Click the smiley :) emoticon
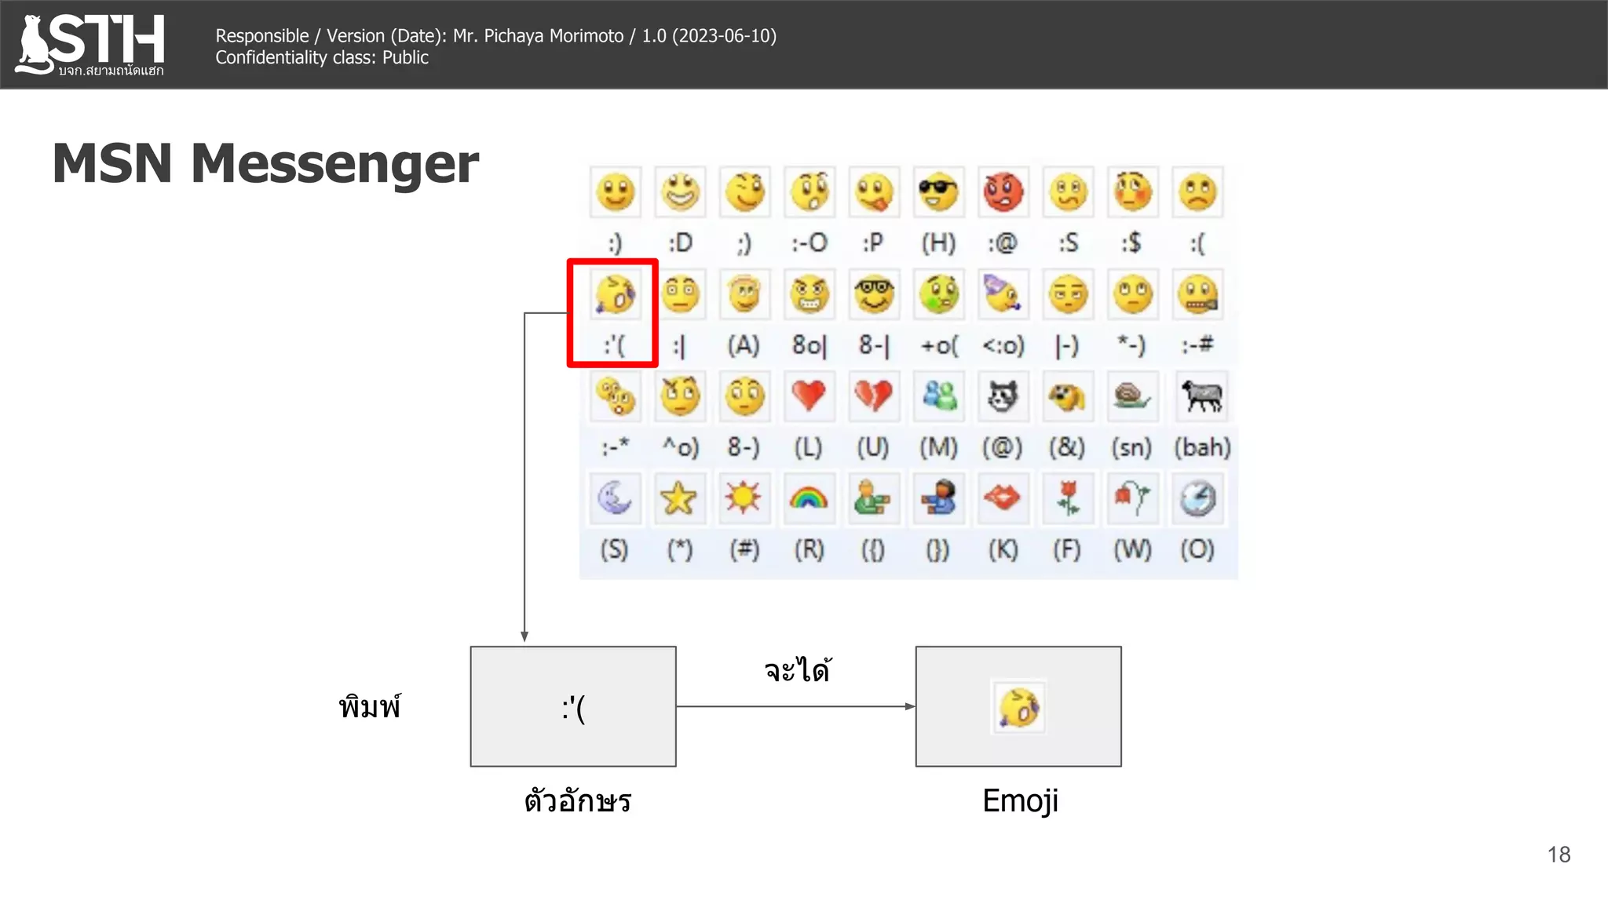Image resolution: width=1608 pixels, height=904 pixels. 616,192
